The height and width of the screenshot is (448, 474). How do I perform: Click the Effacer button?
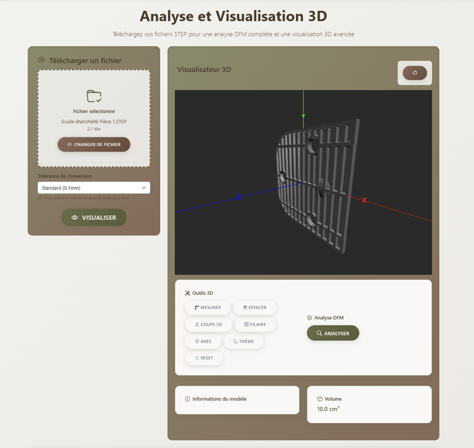255,308
